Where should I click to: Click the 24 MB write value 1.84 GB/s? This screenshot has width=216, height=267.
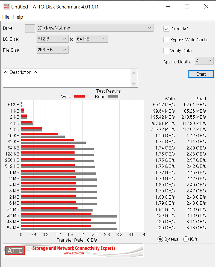pyautogui.click(x=165, y=209)
